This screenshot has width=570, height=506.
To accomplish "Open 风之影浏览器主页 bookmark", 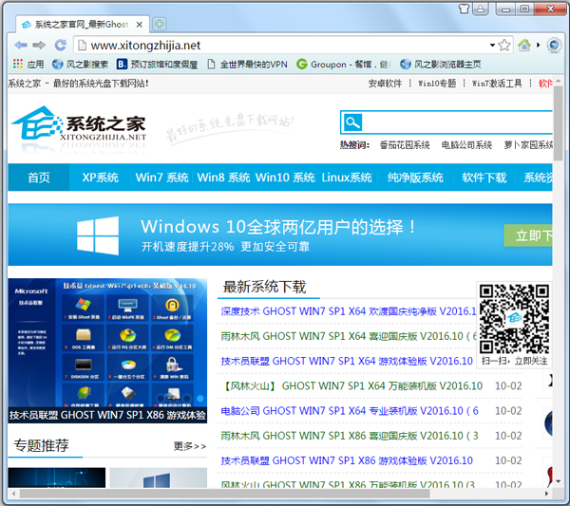I will pyautogui.click(x=440, y=65).
